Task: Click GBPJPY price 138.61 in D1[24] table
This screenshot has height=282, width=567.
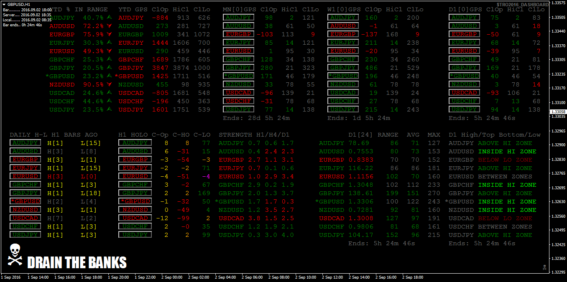Action: pos(361,193)
